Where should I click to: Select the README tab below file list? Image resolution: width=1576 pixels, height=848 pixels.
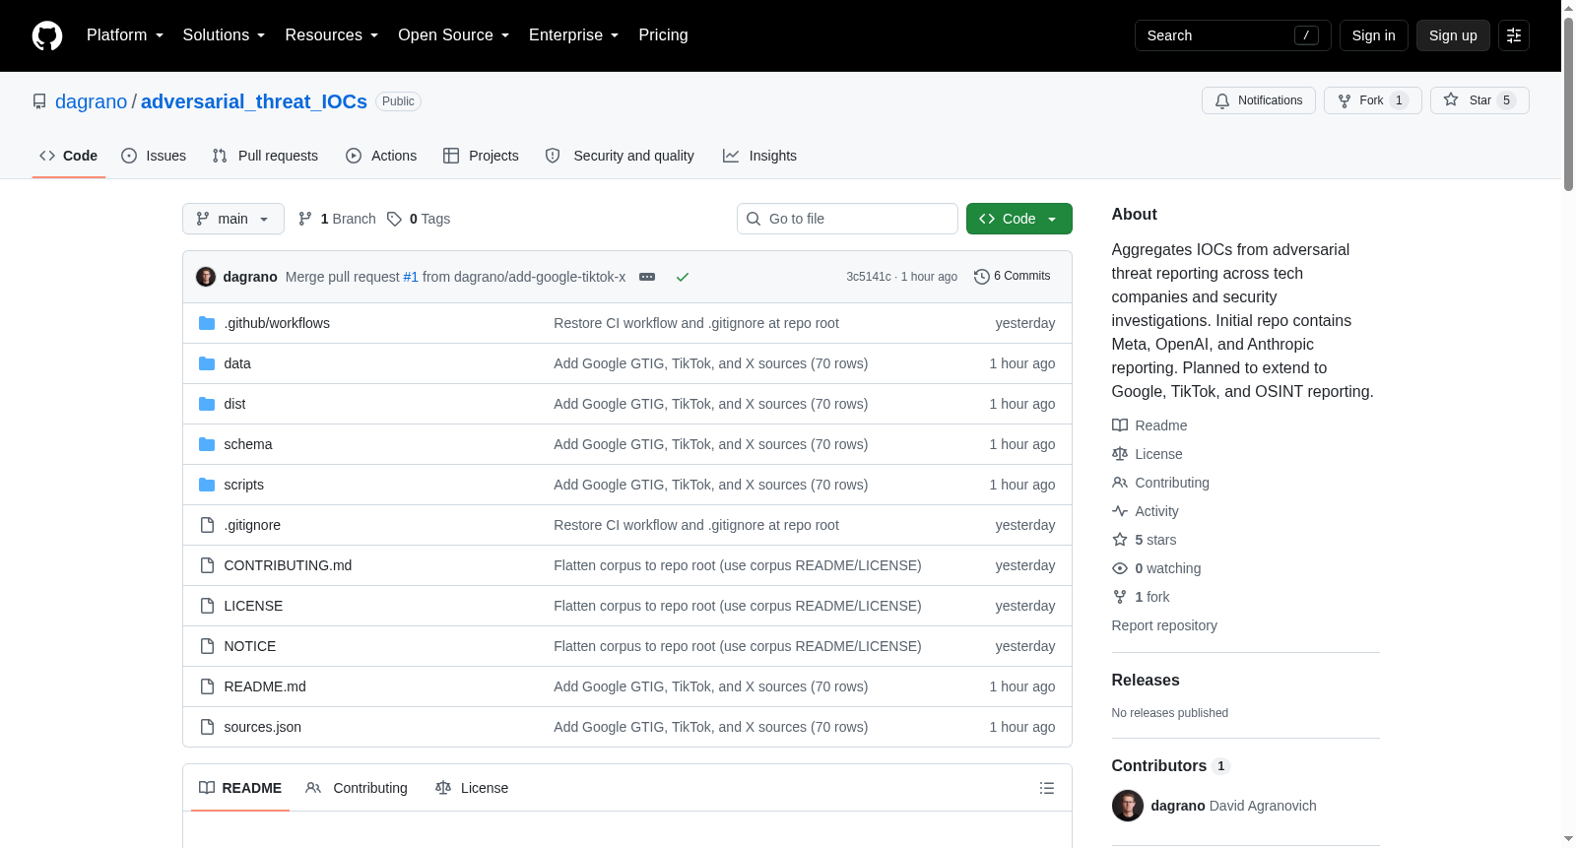(x=240, y=788)
